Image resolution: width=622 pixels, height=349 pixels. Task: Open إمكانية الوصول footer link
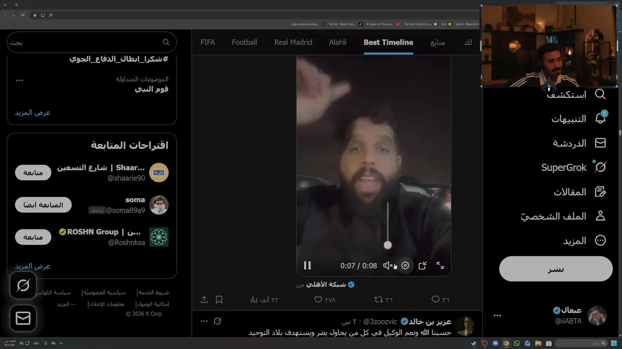152,304
